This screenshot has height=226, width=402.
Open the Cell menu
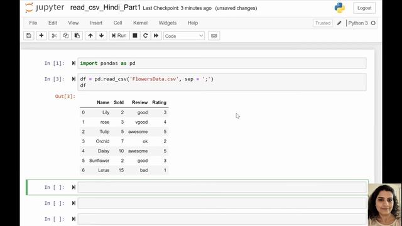[117, 23]
